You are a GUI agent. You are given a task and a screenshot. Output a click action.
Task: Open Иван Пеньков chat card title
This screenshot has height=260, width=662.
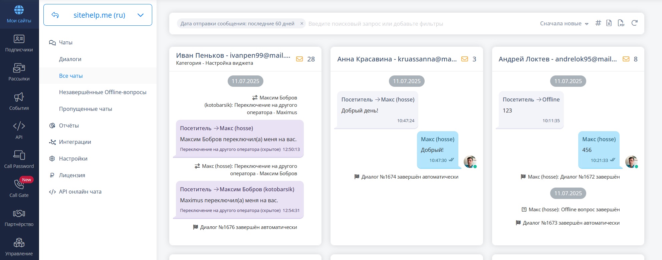233,55
